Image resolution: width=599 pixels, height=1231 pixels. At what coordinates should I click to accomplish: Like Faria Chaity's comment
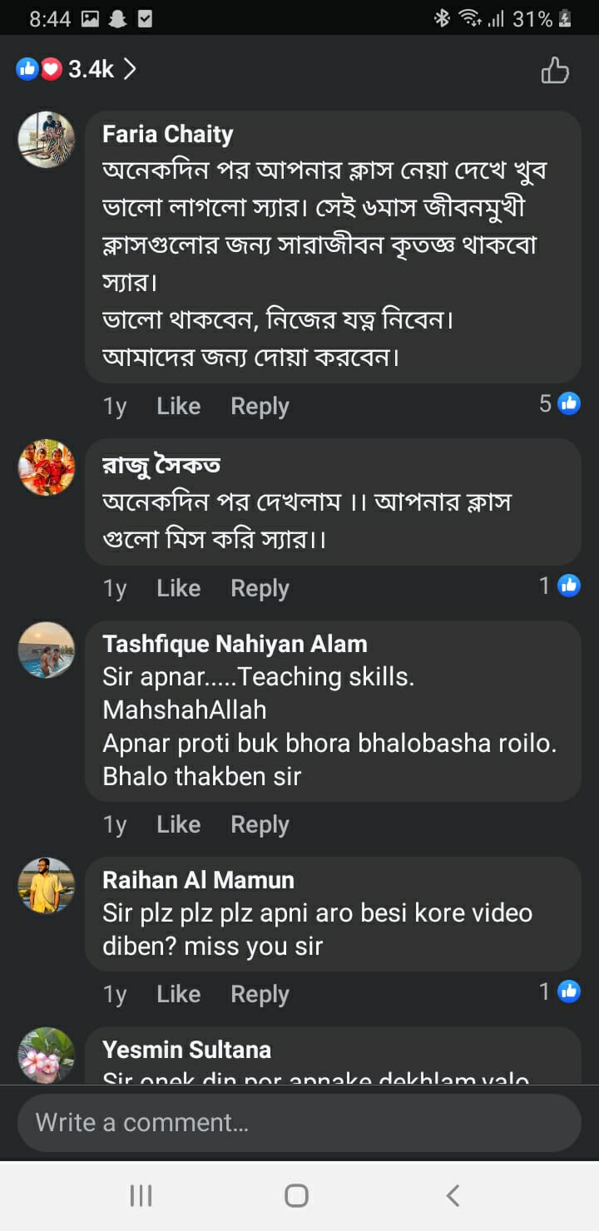point(178,406)
